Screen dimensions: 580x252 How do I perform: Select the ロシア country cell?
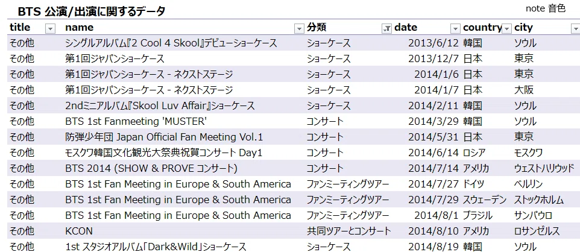click(487, 153)
